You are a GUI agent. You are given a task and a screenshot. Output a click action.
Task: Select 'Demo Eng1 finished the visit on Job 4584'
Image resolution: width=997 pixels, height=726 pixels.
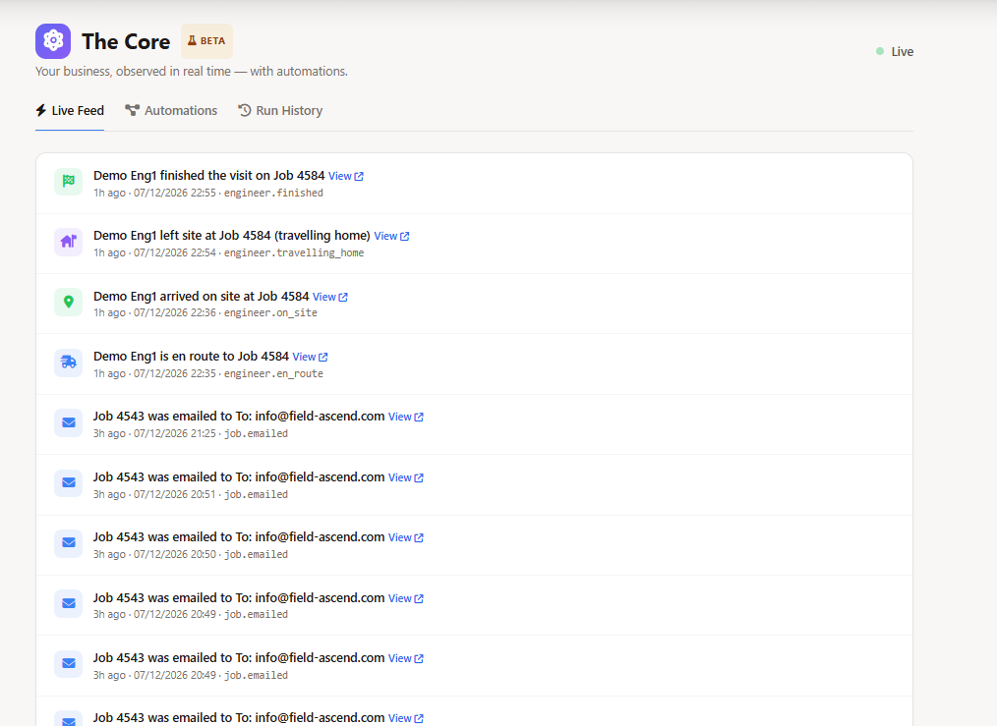point(209,175)
